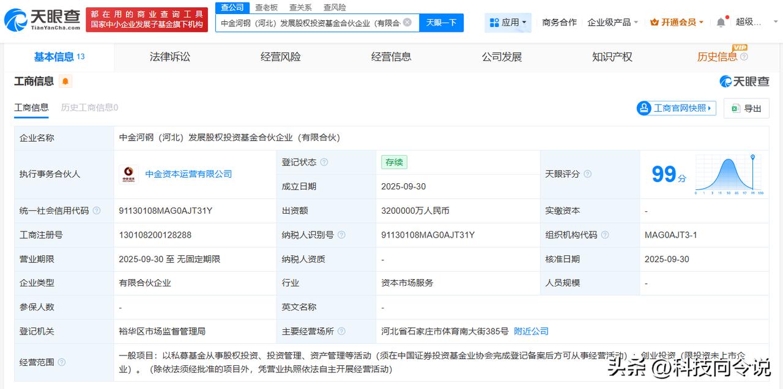This screenshot has width=783, height=389.
Task: Click the orange alert bell beside 工商信息
Action: [x=65, y=81]
